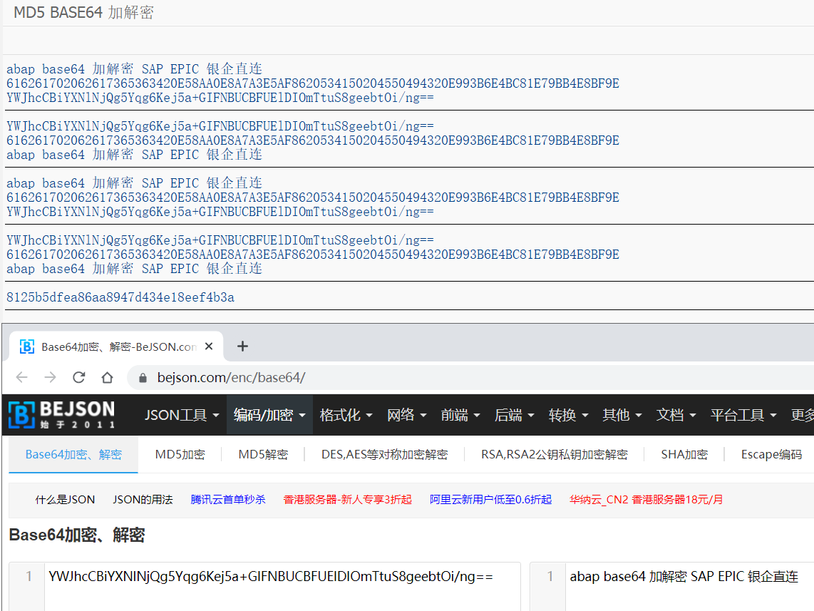Open the Escape编码 tab
Viewport: 814px width, 611px height.
771,453
